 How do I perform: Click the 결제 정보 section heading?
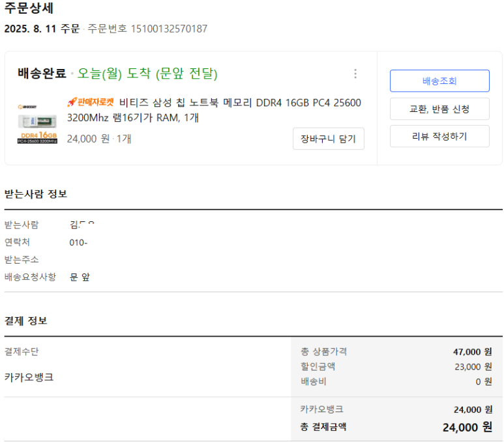click(26, 321)
